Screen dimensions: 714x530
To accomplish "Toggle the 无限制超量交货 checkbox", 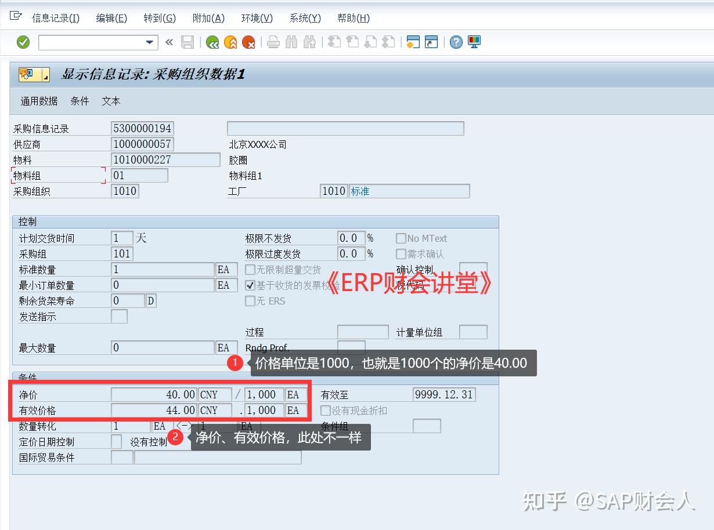I will (248, 269).
